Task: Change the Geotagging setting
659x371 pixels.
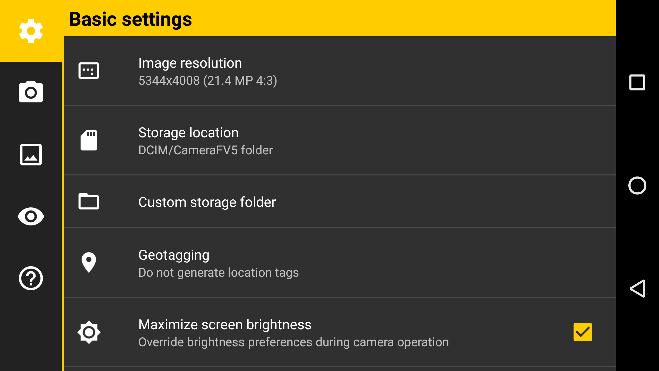Action: point(218,264)
